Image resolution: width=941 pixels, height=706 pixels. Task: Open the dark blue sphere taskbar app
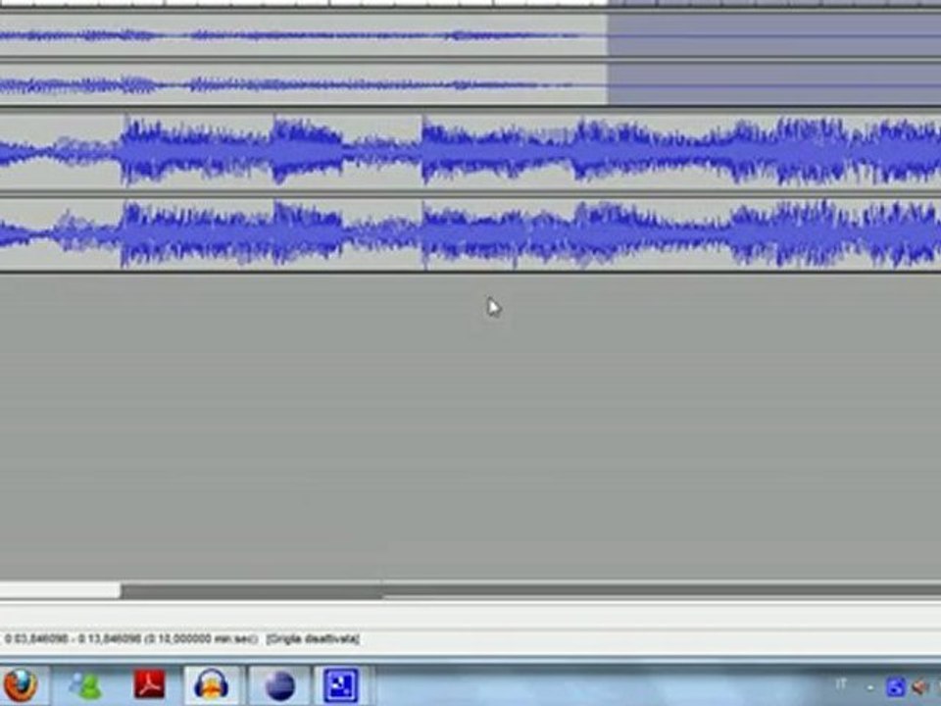(x=279, y=685)
